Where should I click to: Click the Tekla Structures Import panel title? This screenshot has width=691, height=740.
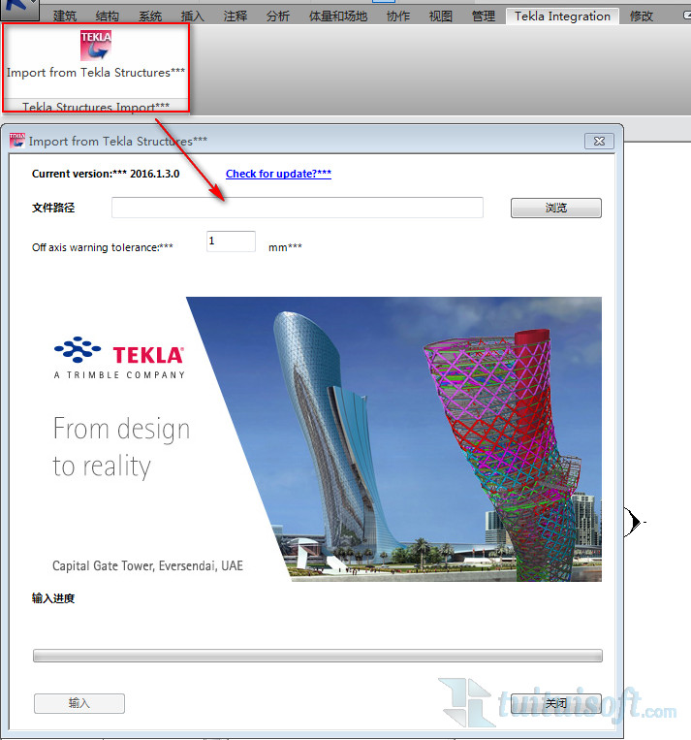pos(96,107)
